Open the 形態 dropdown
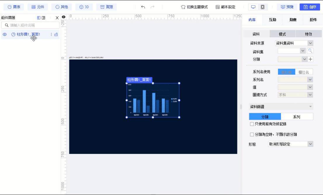The width and height of the screenshot is (323, 195). tap(291, 144)
